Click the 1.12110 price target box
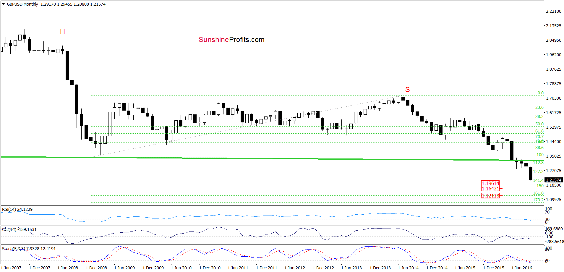This screenshot has height=272, width=564. click(x=490, y=196)
